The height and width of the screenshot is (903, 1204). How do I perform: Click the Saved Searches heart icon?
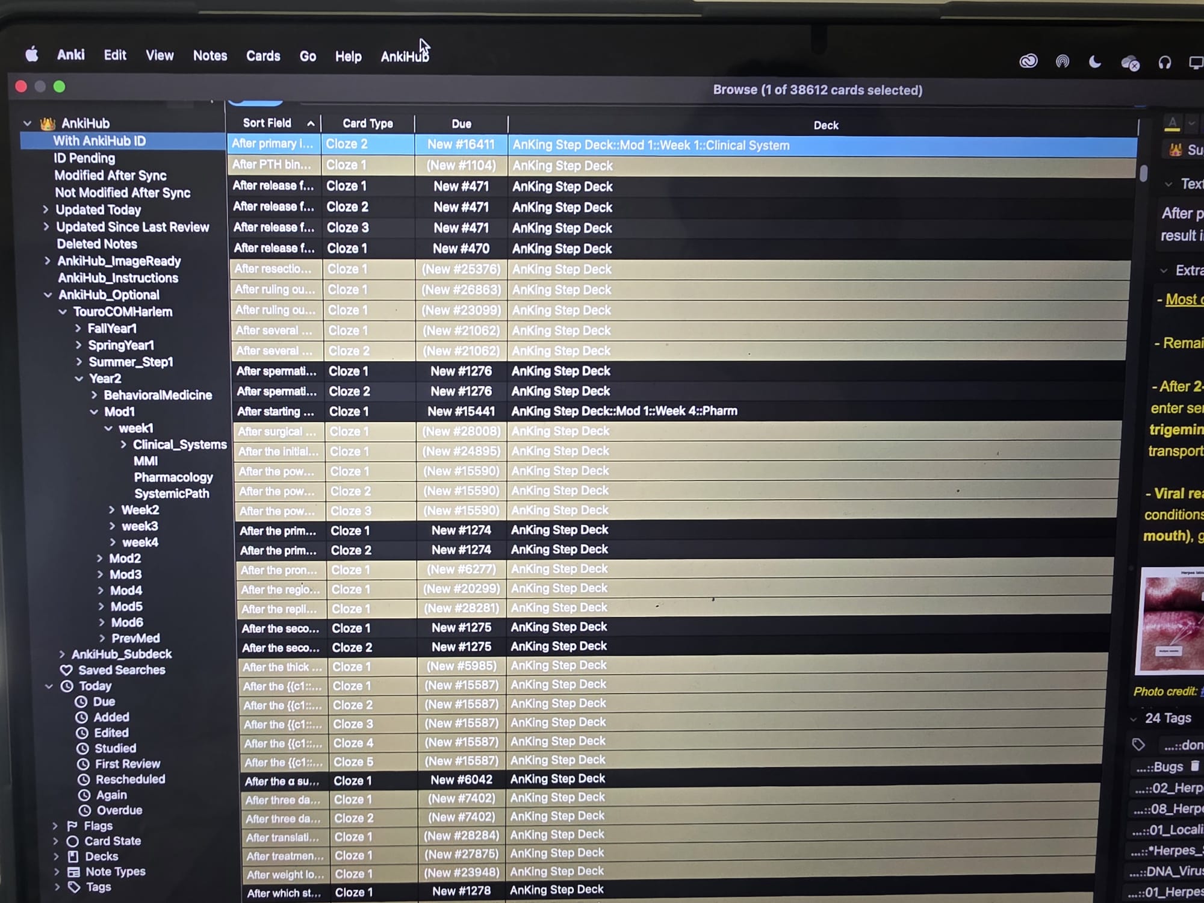pos(66,670)
